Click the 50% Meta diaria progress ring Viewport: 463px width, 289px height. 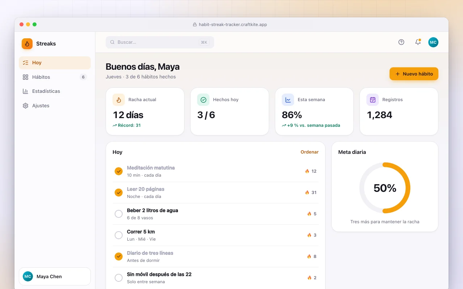coord(385,188)
